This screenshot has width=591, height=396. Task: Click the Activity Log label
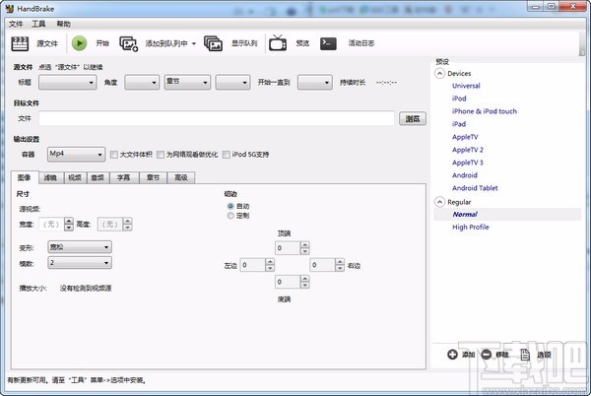click(361, 43)
